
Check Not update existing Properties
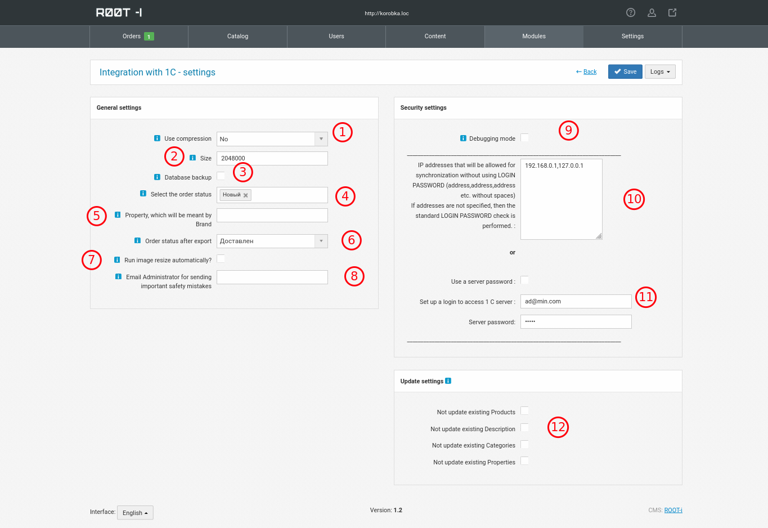pos(524,460)
